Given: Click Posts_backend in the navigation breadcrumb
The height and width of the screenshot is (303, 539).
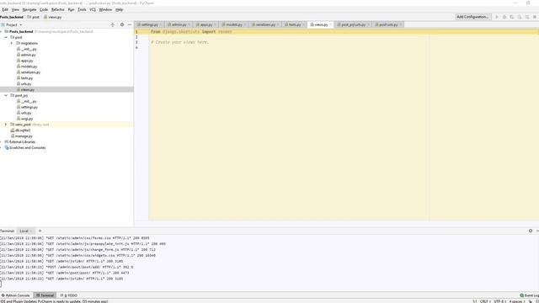Looking at the screenshot, I should 12,17.
